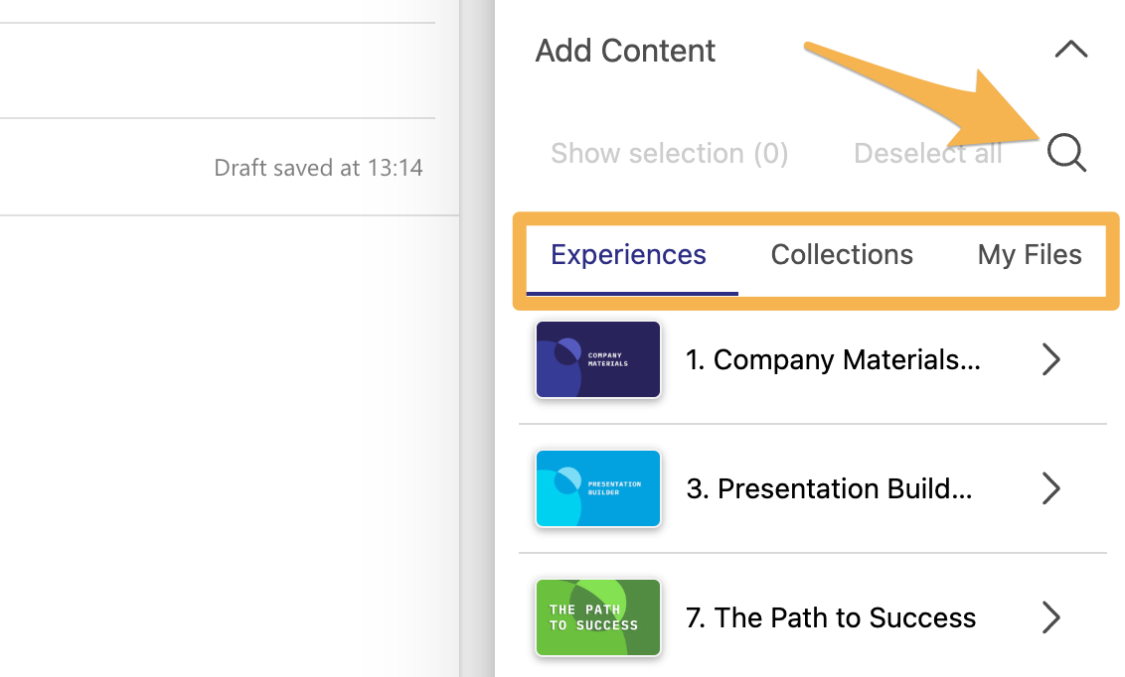The image size is (1125, 677).
Task: Open search with the magnifier icon
Action: coord(1066,153)
